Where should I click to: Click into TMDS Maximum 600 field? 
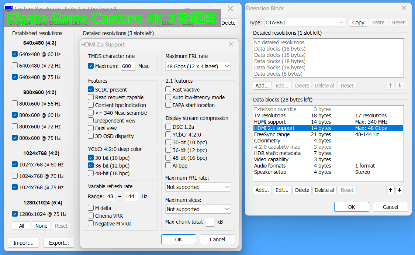click(x=128, y=66)
